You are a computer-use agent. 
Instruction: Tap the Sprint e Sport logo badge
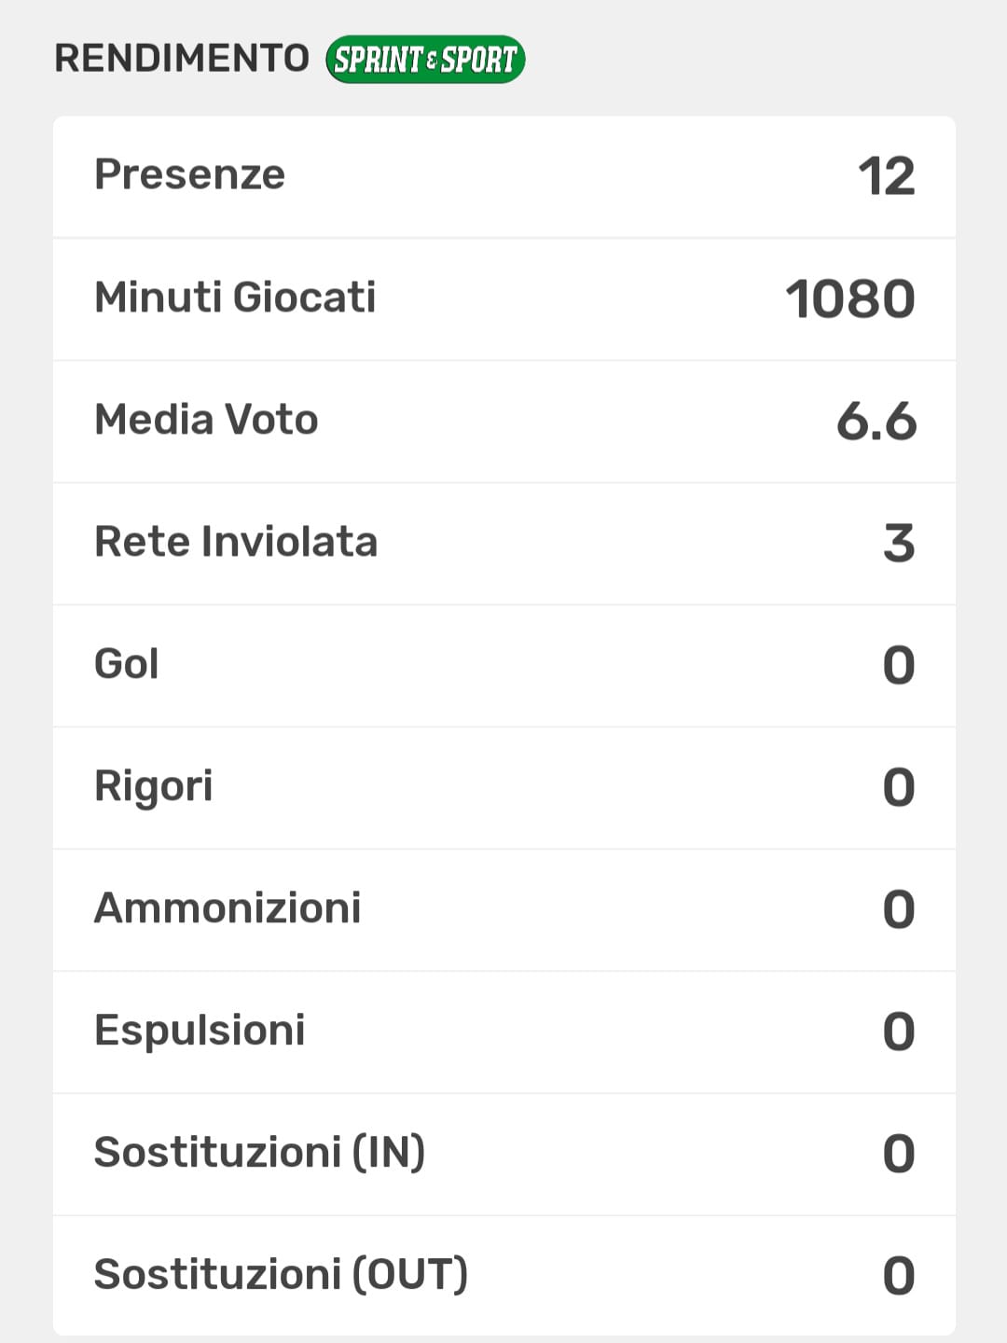pos(425,60)
